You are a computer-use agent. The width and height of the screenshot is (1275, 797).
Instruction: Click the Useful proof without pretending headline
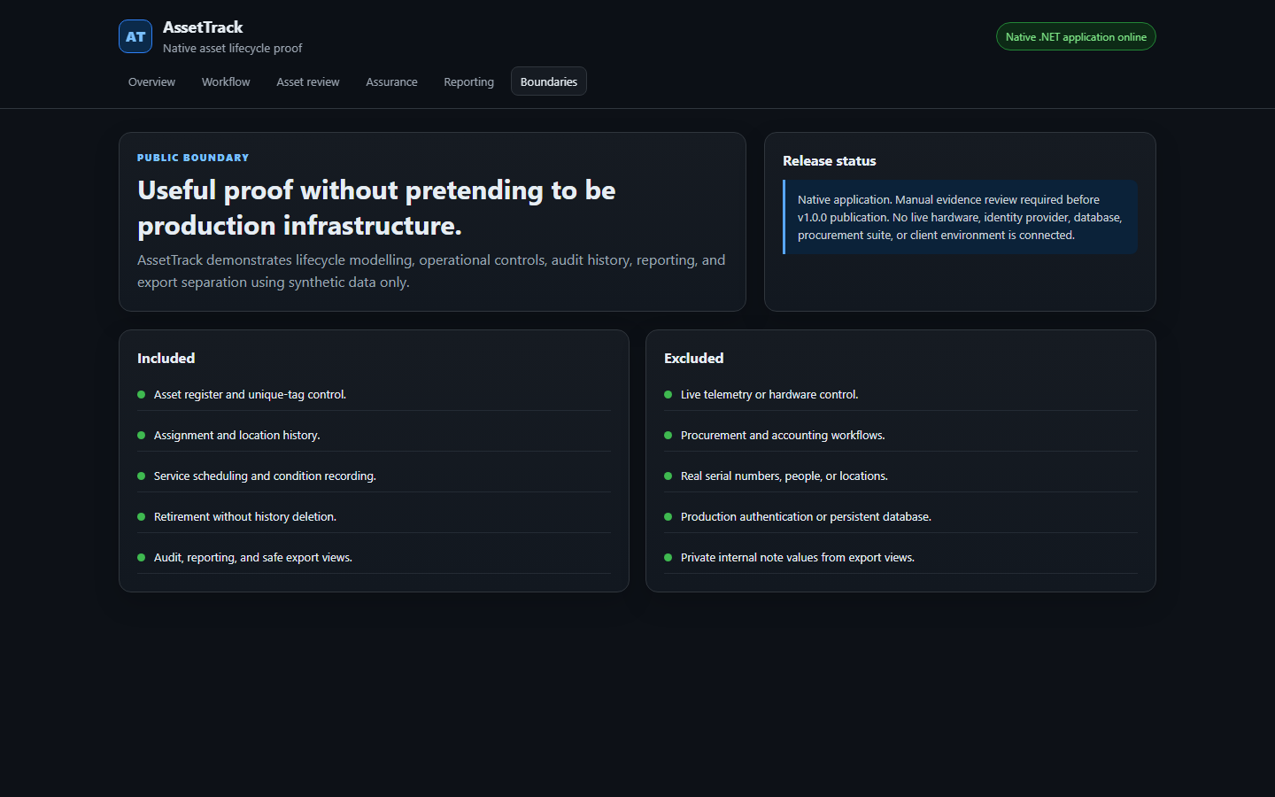coord(376,207)
